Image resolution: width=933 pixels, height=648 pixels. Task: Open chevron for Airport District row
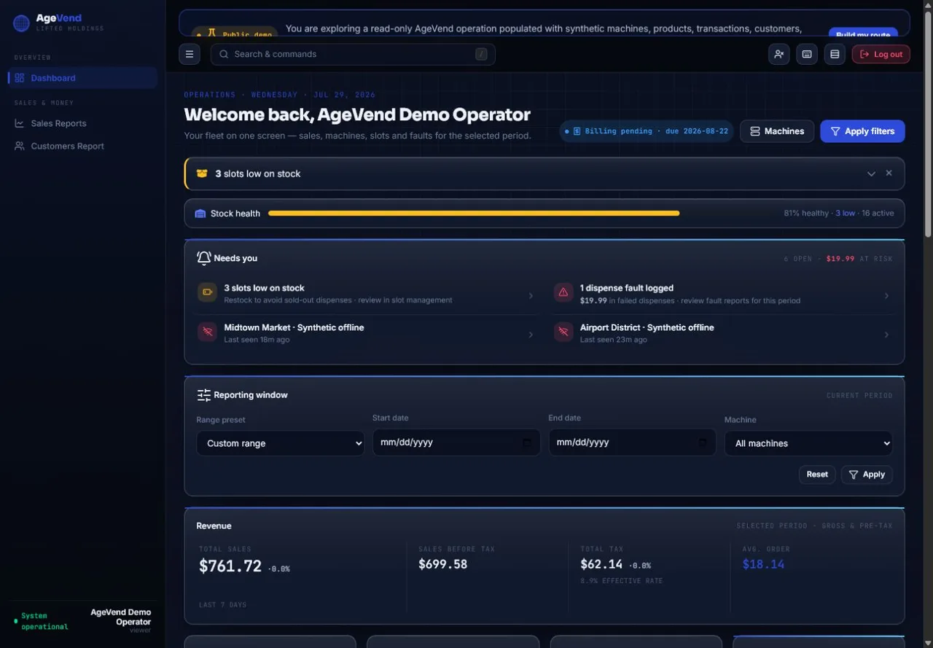click(886, 335)
